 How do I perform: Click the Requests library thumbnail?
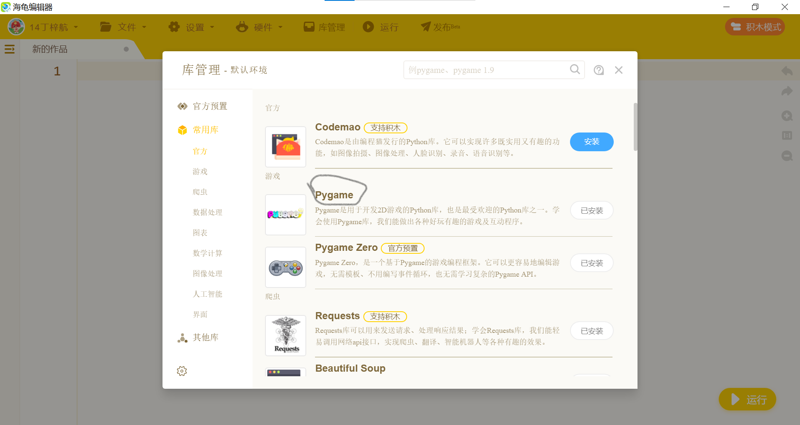point(286,335)
